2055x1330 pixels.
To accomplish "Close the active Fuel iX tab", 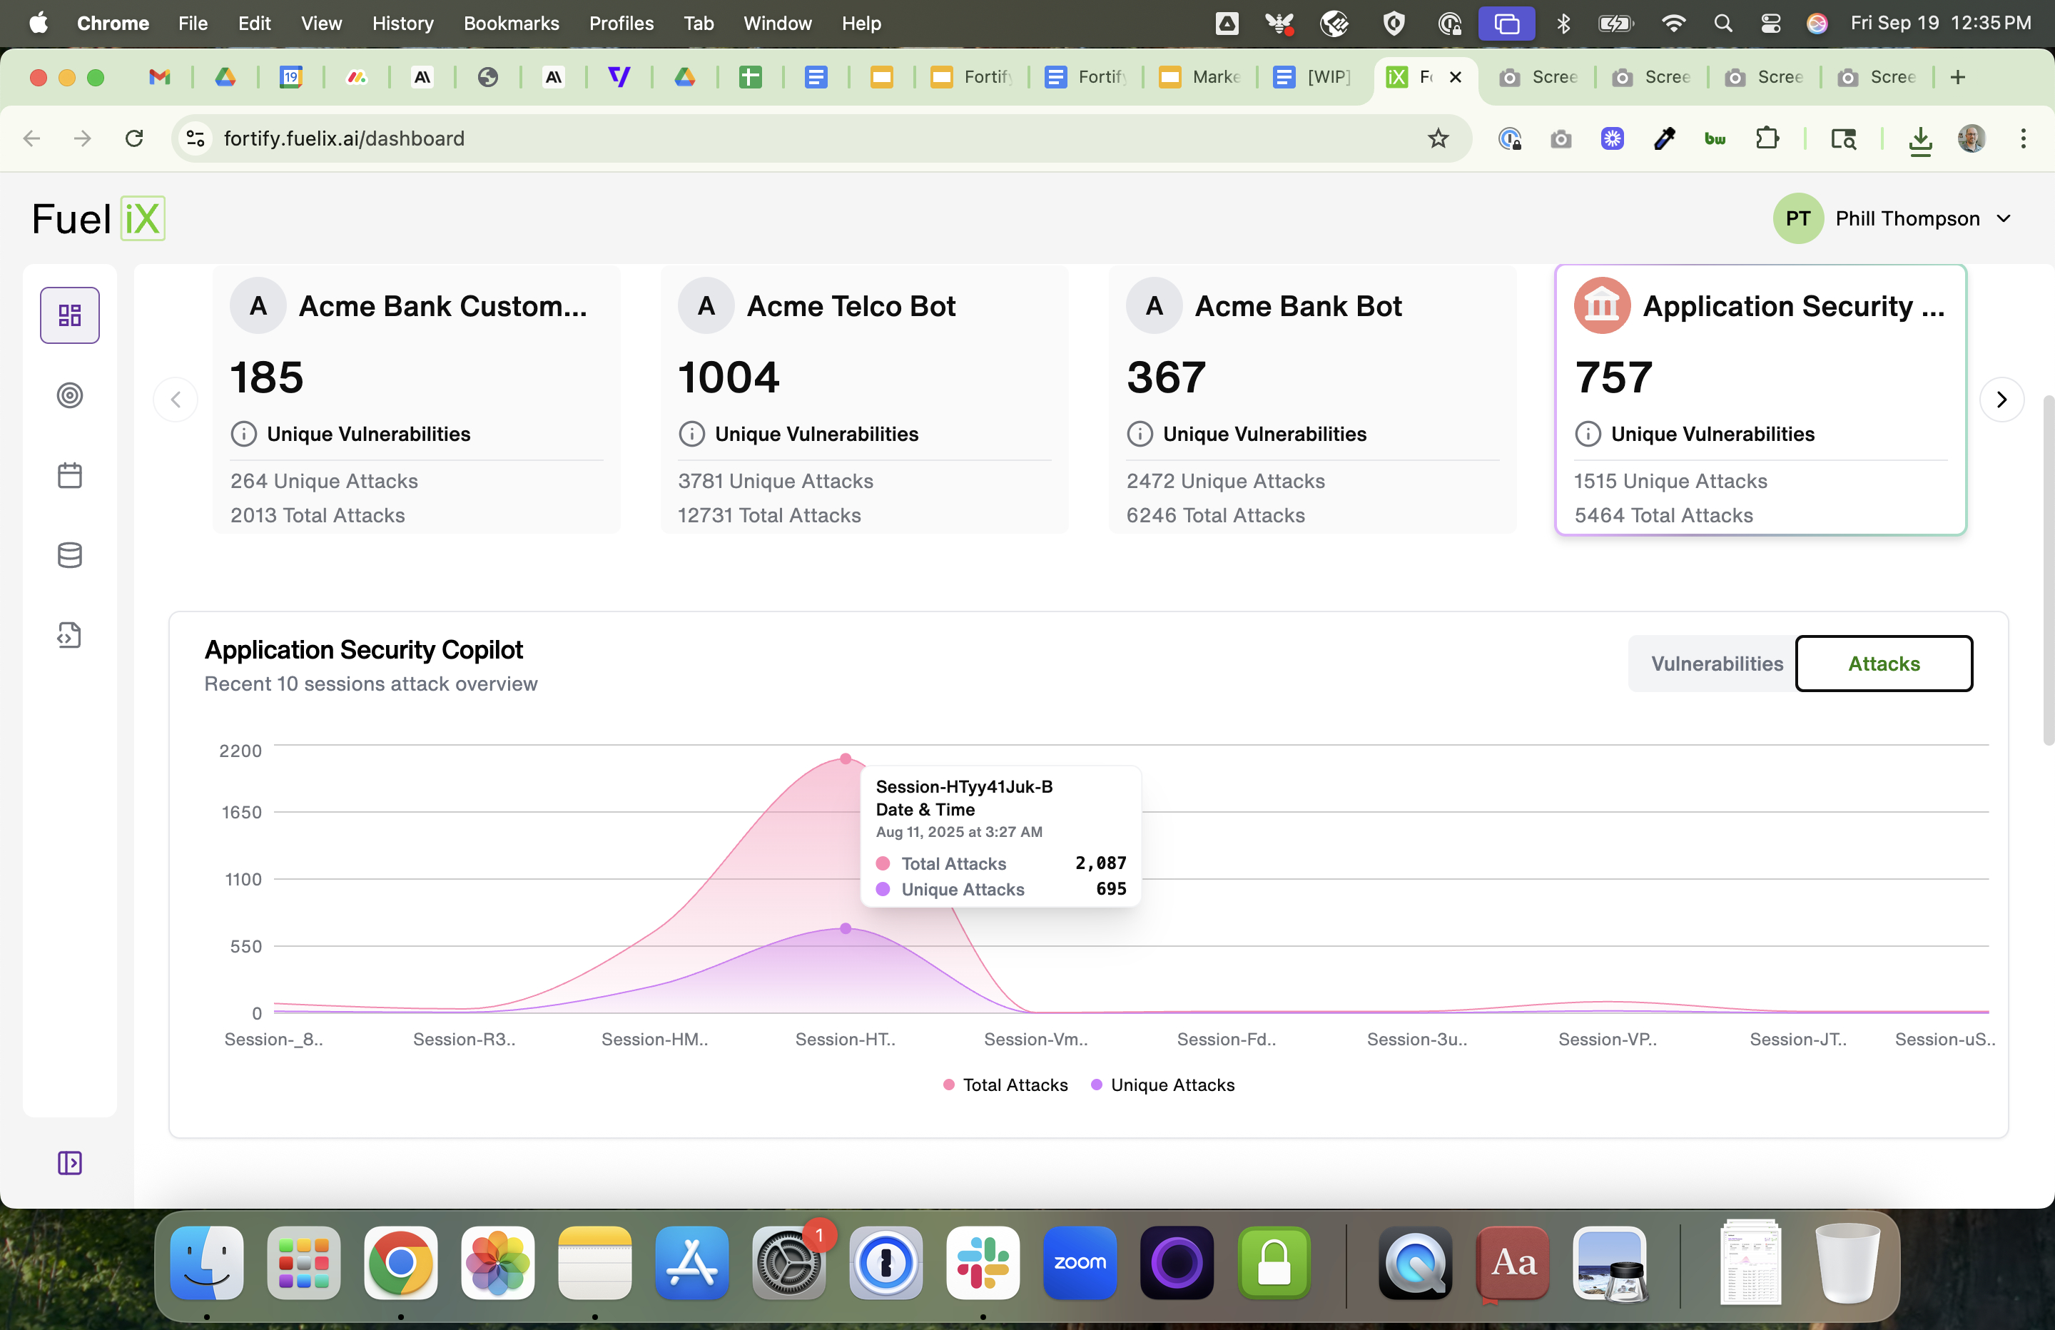I will click(x=1455, y=78).
